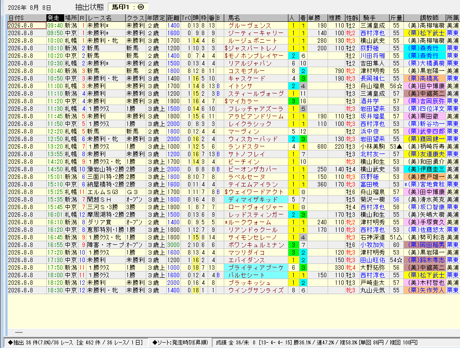Select horse name コスモブルー

pyautogui.click(x=246, y=71)
